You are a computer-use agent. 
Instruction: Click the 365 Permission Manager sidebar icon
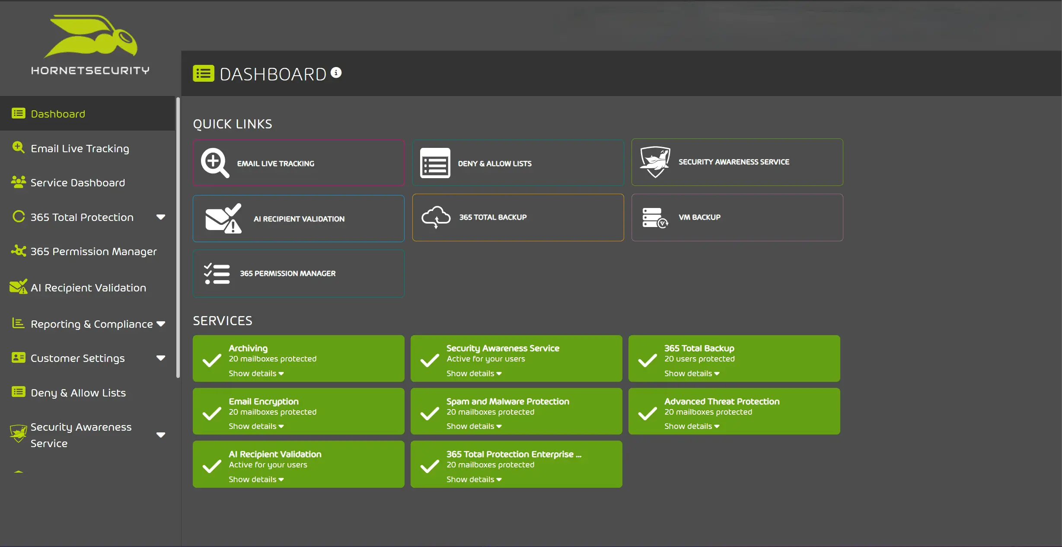[19, 251]
